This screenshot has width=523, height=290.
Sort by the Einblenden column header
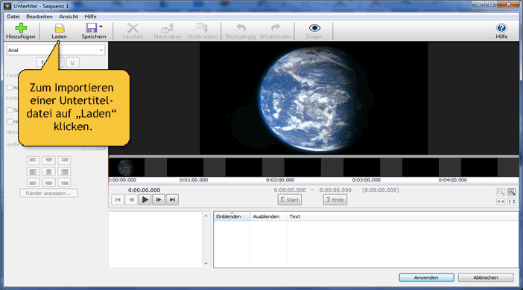click(232, 216)
